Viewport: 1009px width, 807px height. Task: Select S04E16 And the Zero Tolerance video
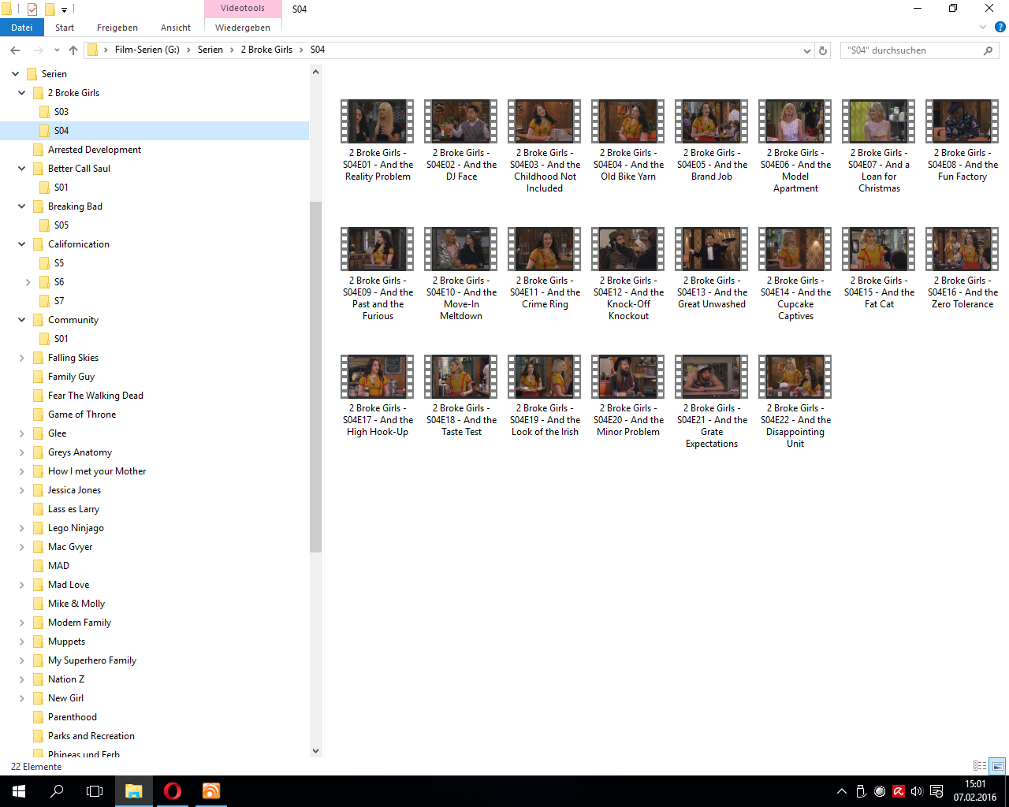[x=962, y=268]
